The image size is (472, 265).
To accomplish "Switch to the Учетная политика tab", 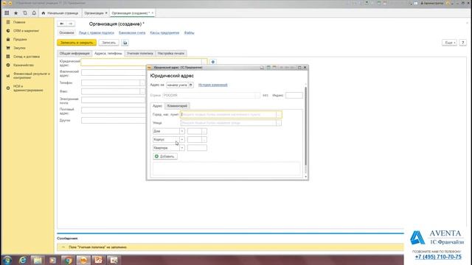I will tap(139, 54).
